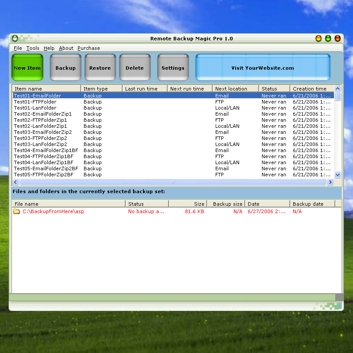Click the right arrow on the horizontal scrollbar
353x353 pixels.
[330, 182]
